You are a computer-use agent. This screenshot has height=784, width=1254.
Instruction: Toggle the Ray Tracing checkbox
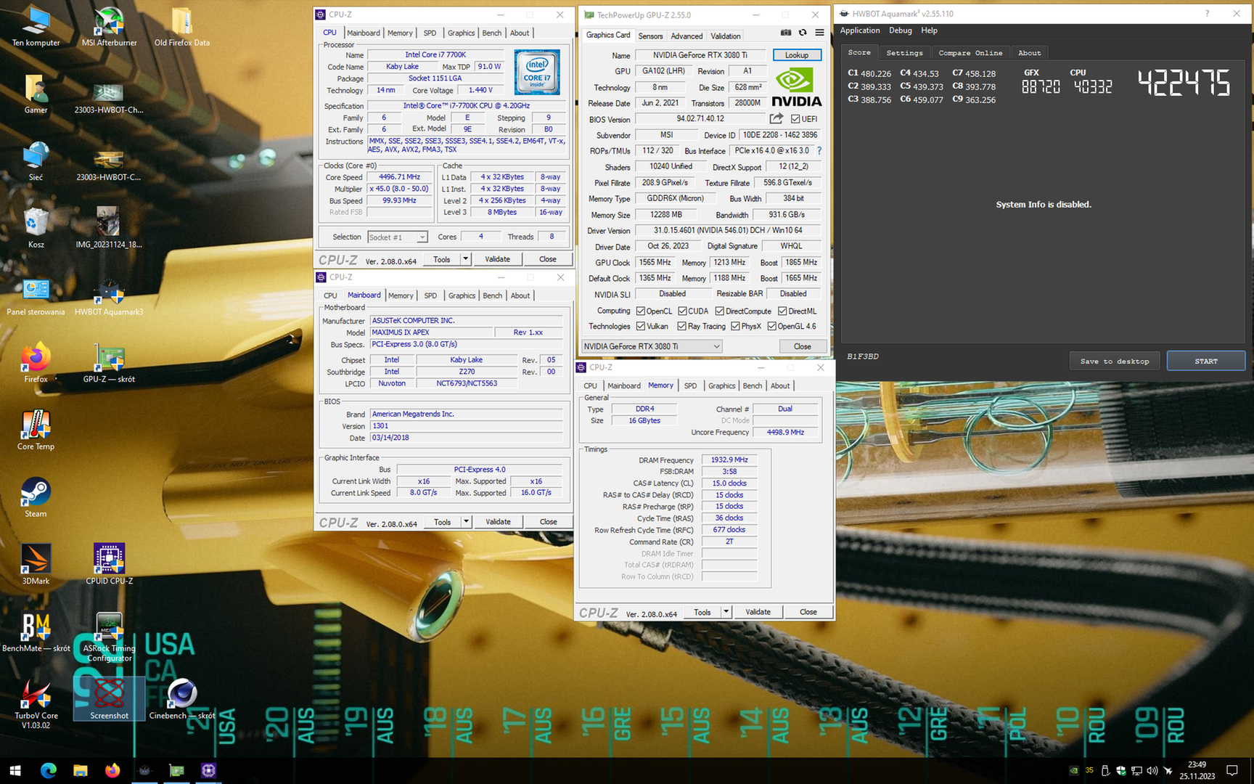[x=682, y=326]
